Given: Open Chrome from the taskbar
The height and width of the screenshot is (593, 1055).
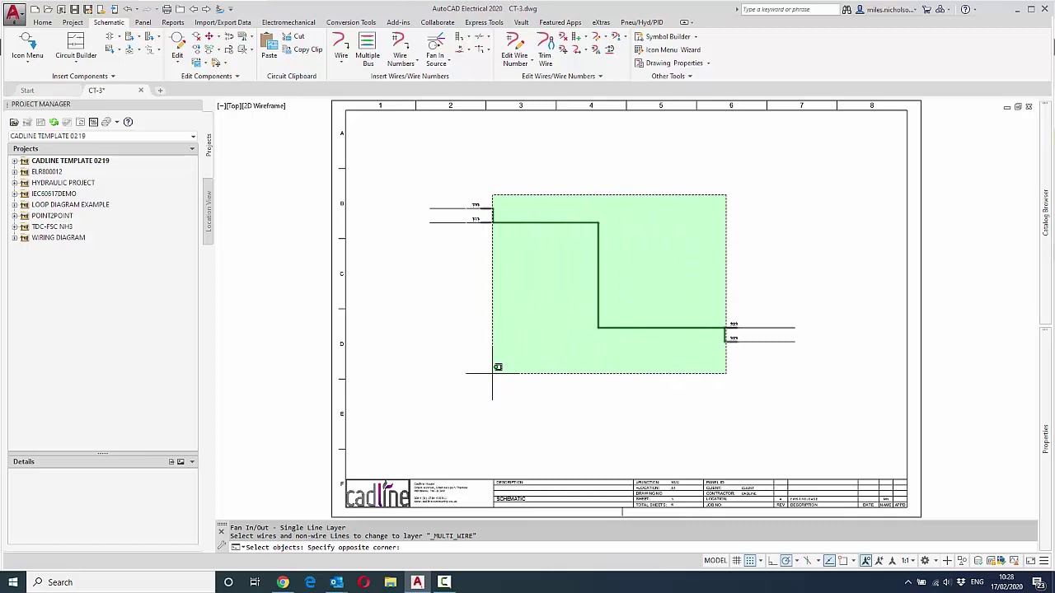Looking at the screenshot, I should click(283, 582).
